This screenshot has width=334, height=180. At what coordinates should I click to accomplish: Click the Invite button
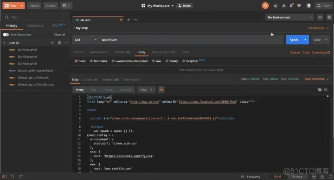click(185, 6)
